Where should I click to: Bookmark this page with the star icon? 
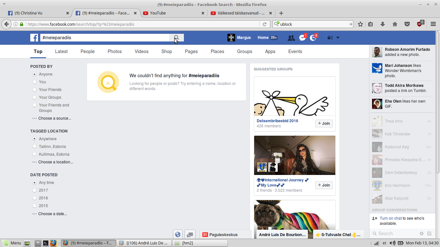360,24
